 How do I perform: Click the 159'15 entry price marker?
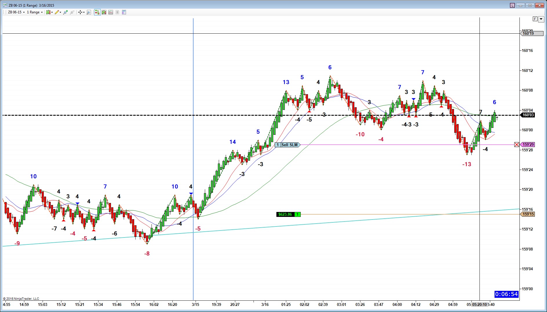point(528,214)
